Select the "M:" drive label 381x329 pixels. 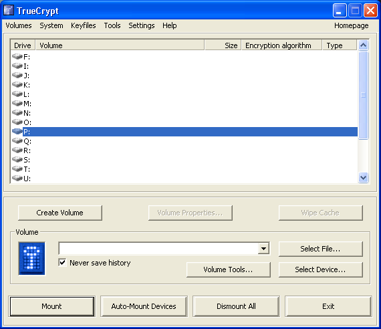coord(27,104)
